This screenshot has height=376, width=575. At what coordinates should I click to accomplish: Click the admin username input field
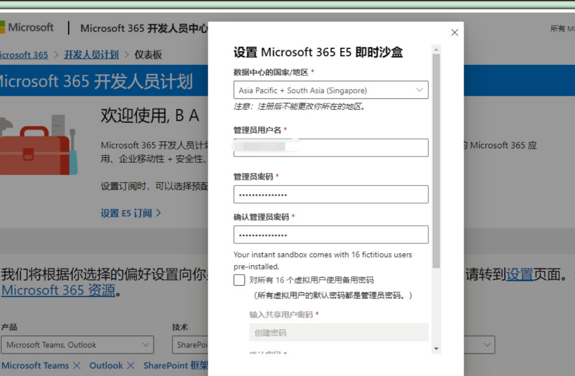pyautogui.click(x=331, y=148)
